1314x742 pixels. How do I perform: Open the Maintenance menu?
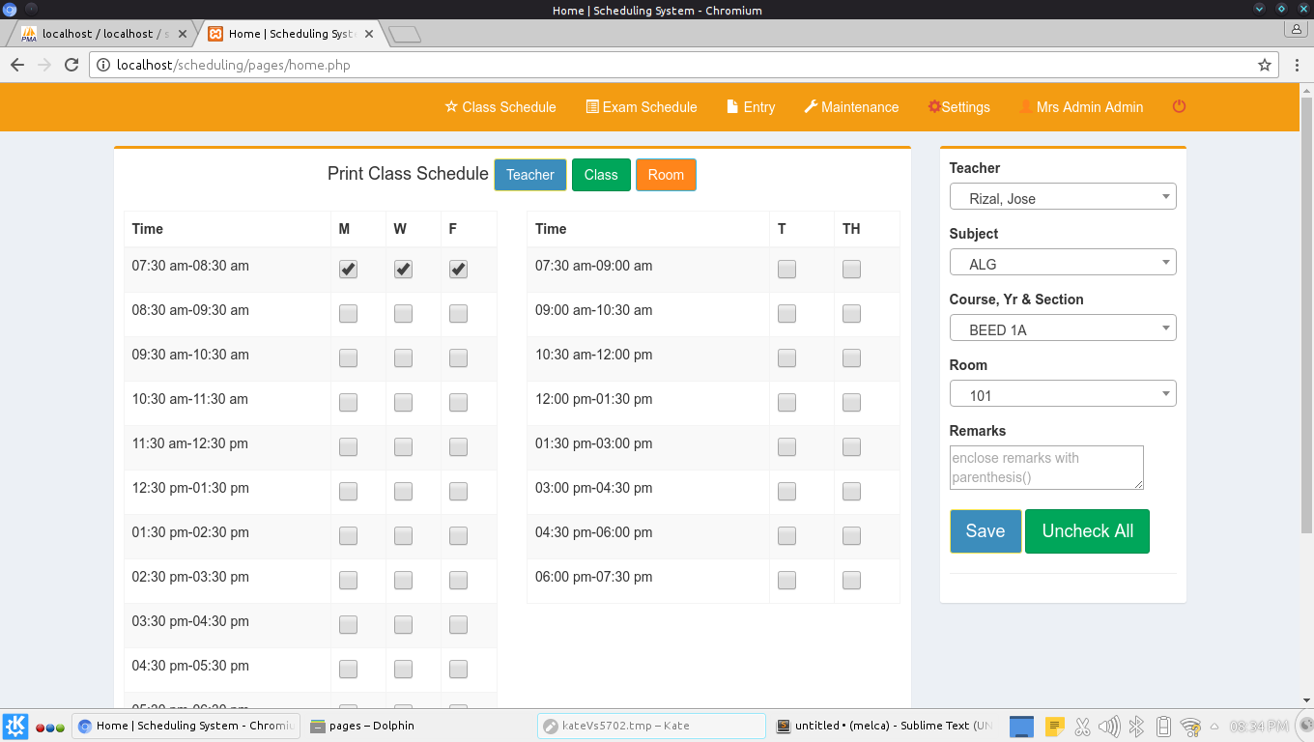coord(851,107)
